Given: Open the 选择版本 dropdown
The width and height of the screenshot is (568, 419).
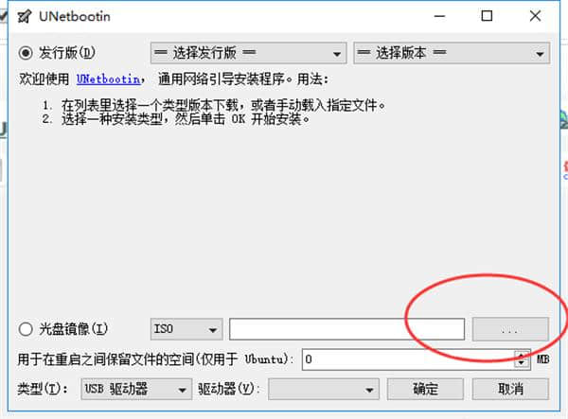Looking at the screenshot, I should tap(452, 53).
